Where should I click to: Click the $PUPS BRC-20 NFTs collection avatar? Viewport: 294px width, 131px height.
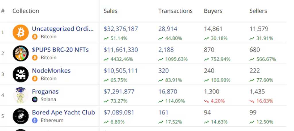(x=21, y=53)
